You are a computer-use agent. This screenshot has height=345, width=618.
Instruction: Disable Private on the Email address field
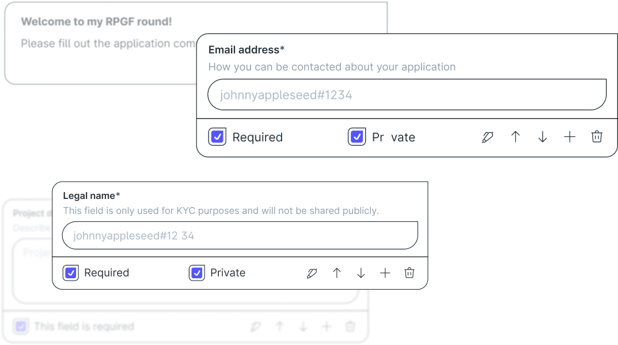(357, 137)
